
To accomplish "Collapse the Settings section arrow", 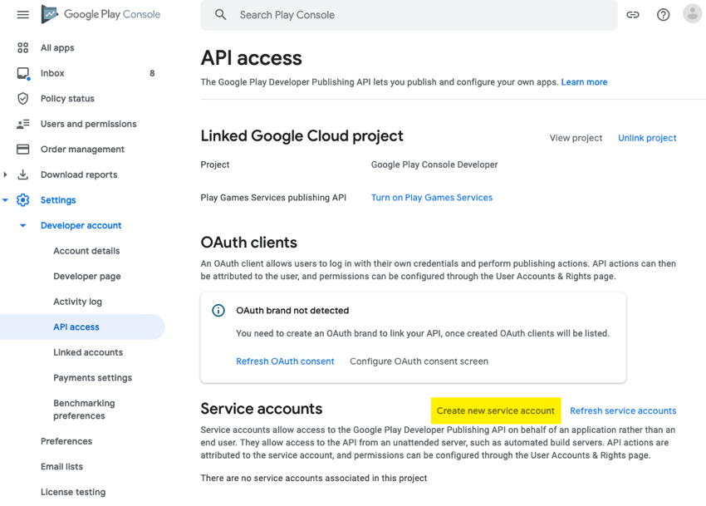I will pyautogui.click(x=6, y=200).
